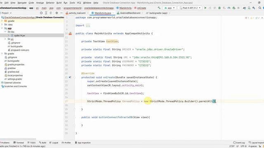Click the Debug app bug icon
This screenshot has width=264, height=148.
point(219,8)
